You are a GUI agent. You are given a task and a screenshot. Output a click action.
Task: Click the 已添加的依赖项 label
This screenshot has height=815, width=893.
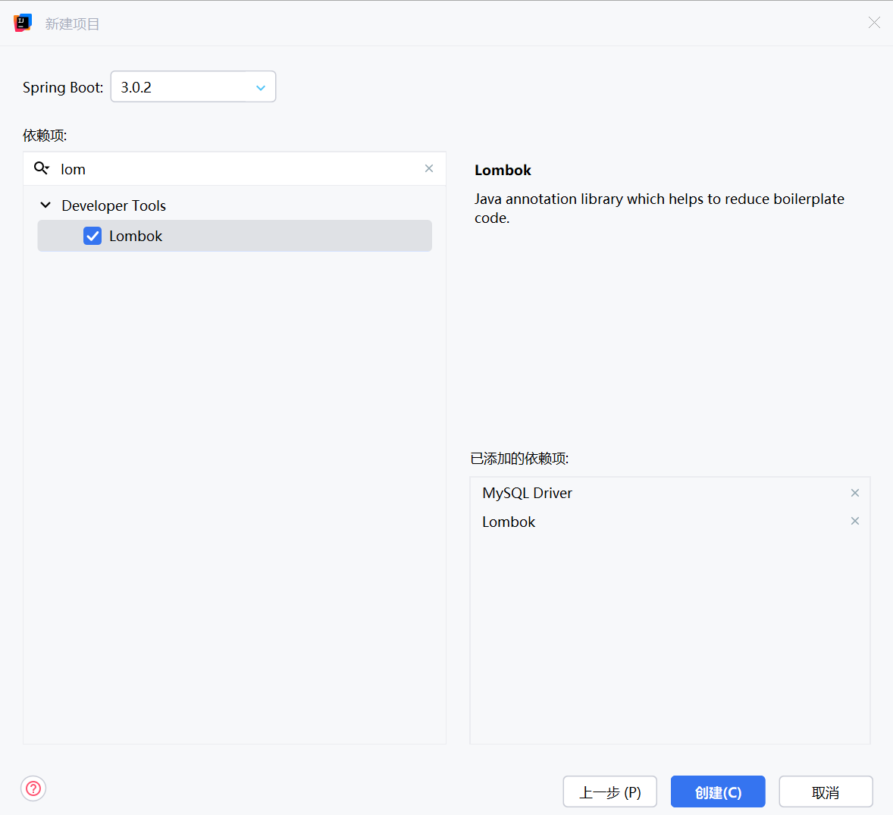[519, 459]
